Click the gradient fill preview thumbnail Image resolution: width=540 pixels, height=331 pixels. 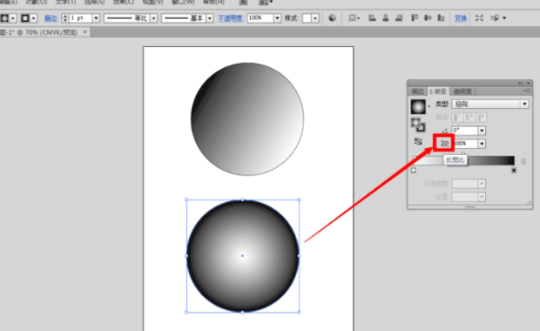(x=418, y=106)
